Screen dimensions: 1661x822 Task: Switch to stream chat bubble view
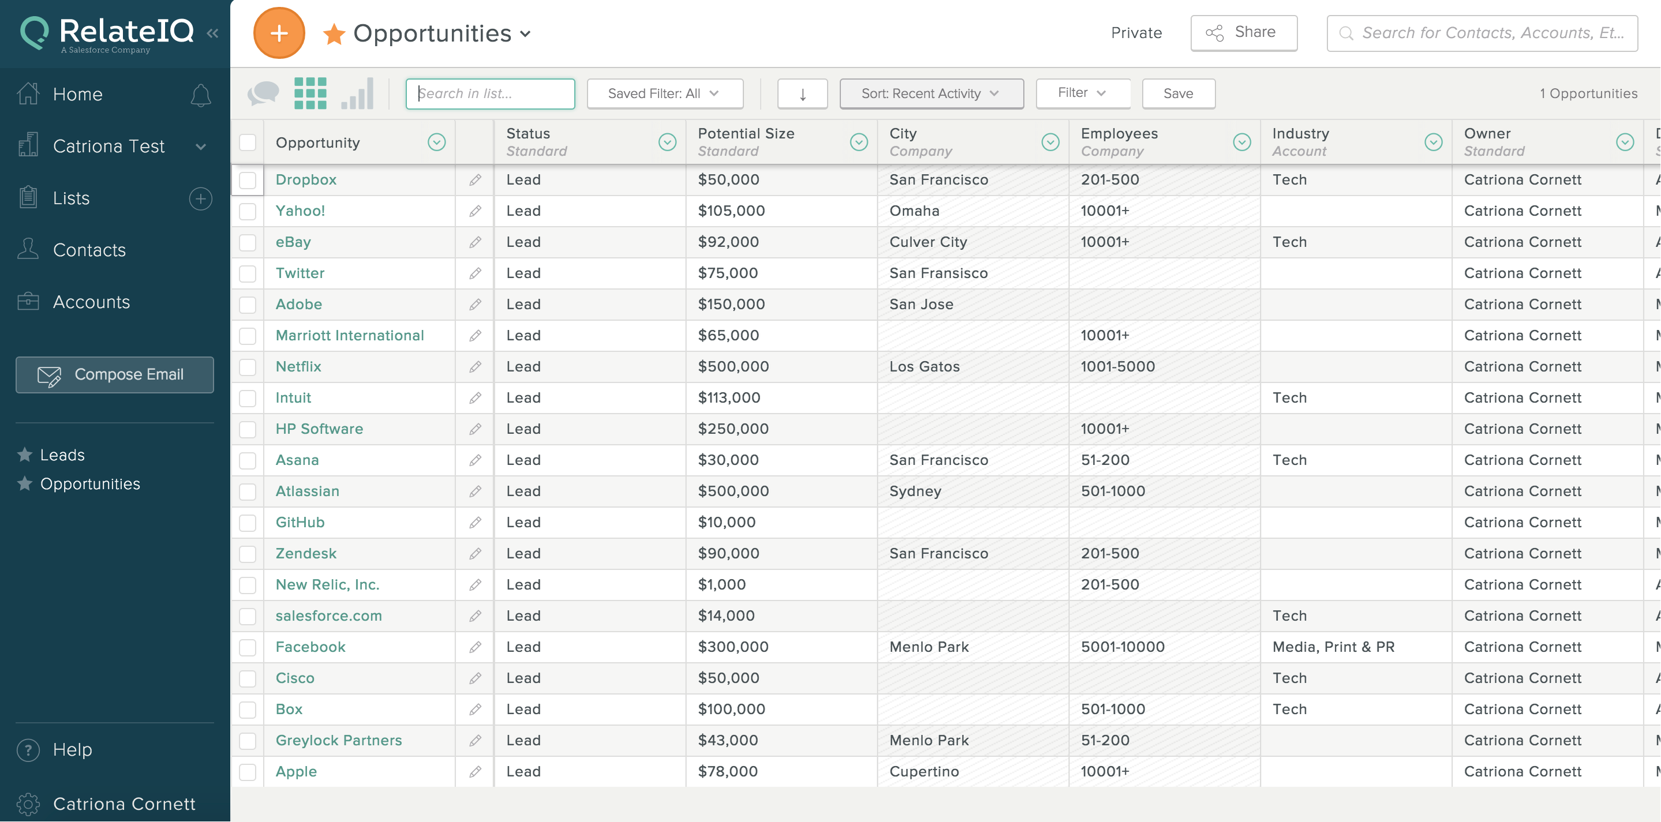click(x=263, y=93)
